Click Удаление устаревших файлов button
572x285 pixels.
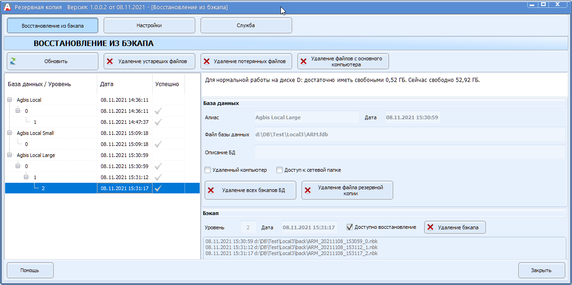[x=149, y=61]
